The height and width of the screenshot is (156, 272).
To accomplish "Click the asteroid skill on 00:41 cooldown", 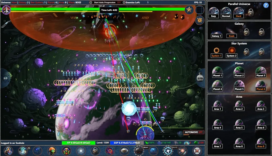I will click(x=139, y=151).
